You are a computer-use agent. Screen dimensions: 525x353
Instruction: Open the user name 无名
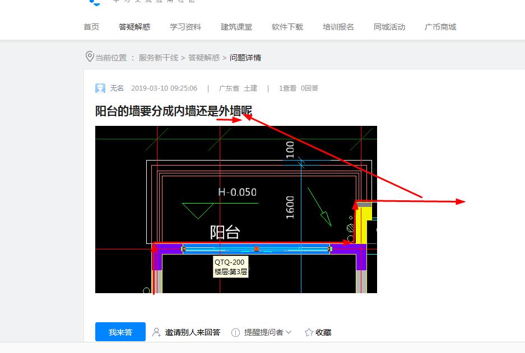point(117,88)
